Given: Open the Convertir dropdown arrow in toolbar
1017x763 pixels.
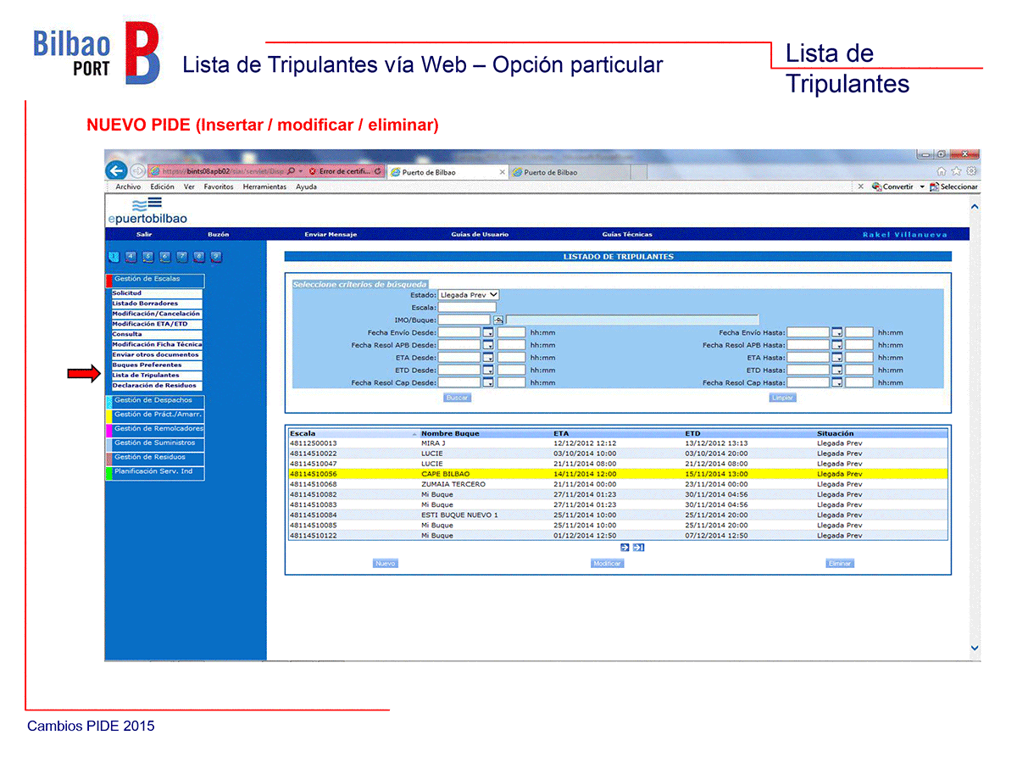Looking at the screenshot, I should [922, 187].
